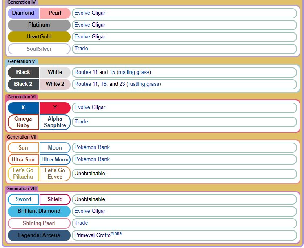Click the Platinum game label
The width and height of the screenshot is (304, 248).
(x=39, y=25)
